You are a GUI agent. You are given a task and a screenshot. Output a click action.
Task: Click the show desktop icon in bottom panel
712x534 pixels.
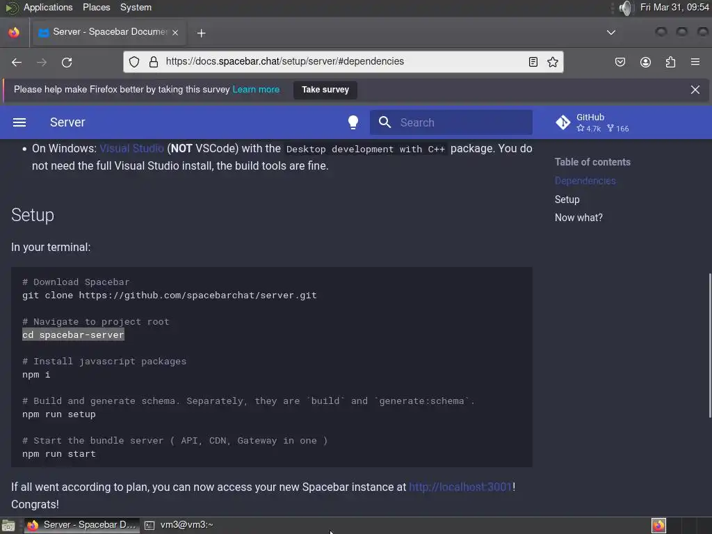pyautogui.click(x=8, y=526)
